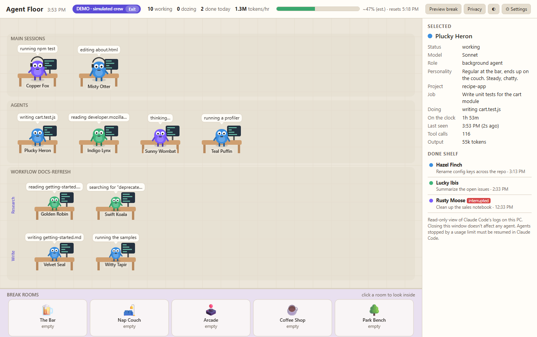
Task: Toggle dark mode with the contrast icon
Action: [494, 9]
